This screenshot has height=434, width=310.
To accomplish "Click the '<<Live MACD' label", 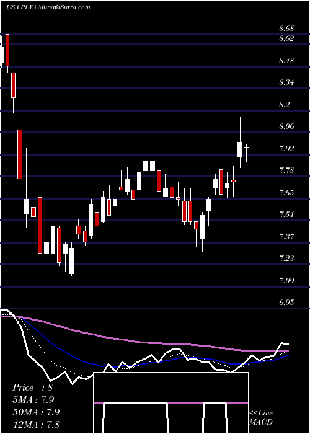I will [261, 417].
